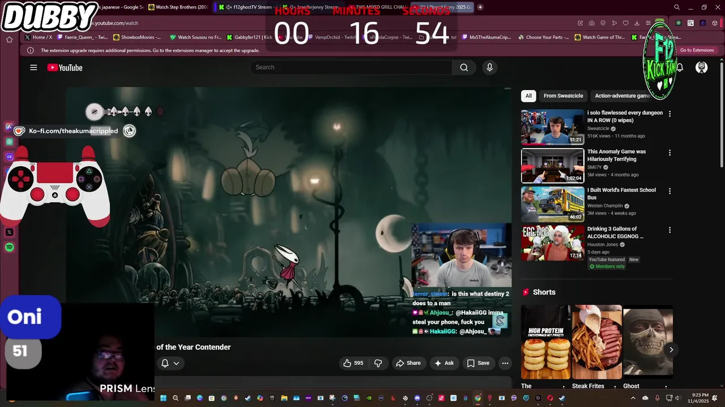Screen dimensions: 725x407
Task: Open 'Home / X' bookmark
Action: click(x=39, y=37)
